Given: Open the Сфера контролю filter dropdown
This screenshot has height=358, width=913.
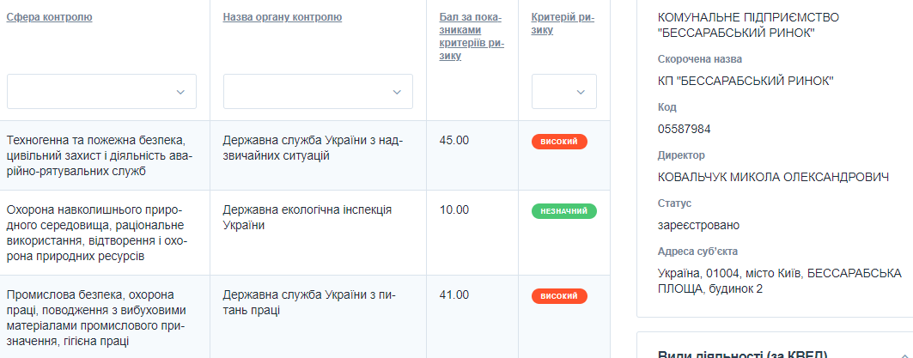Looking at the screenshot, I should [x=101, y=92].
